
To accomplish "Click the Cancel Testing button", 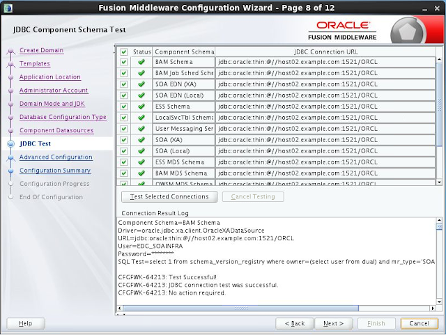I will [x=253, y=197].
